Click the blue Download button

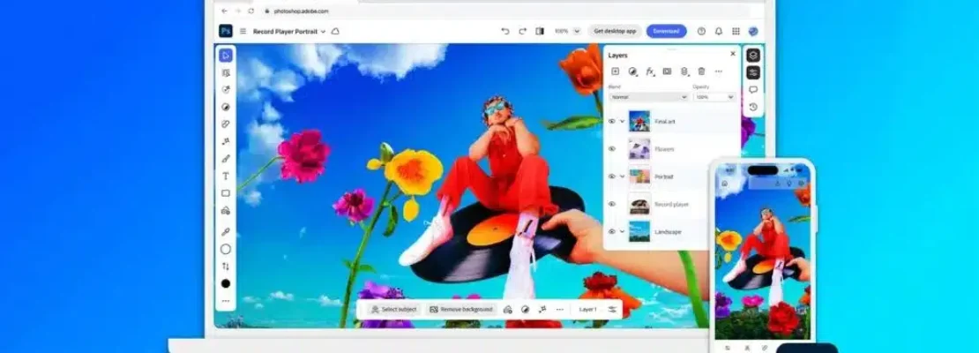coord(666,31)
